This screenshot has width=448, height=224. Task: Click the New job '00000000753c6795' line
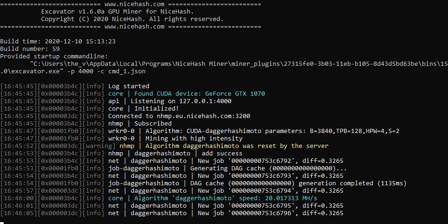coord(172,206)
